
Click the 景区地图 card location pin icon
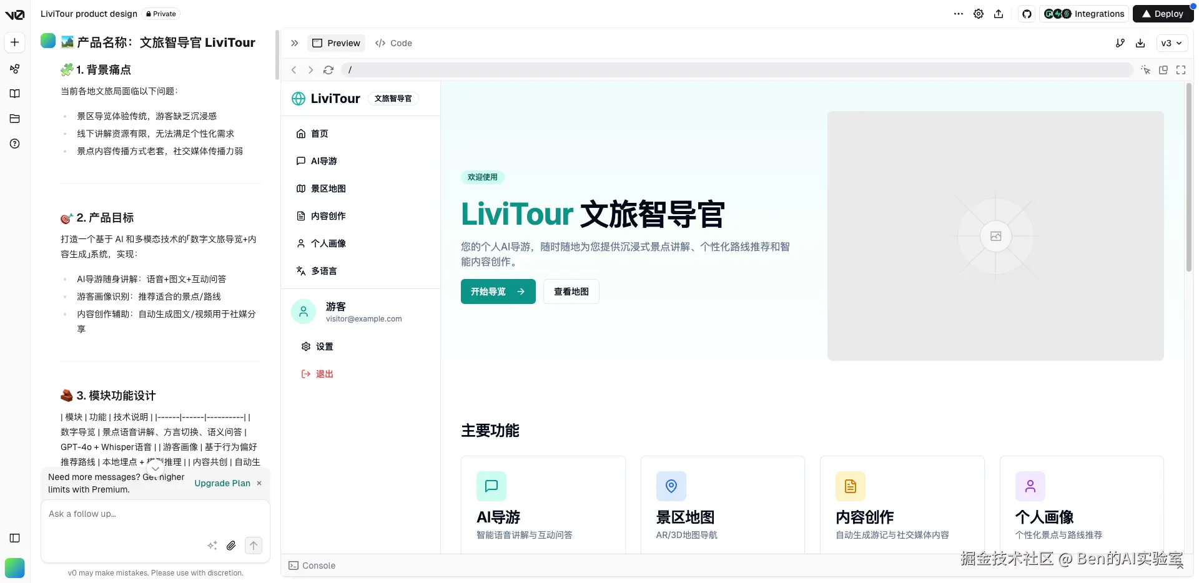(671, 486)
